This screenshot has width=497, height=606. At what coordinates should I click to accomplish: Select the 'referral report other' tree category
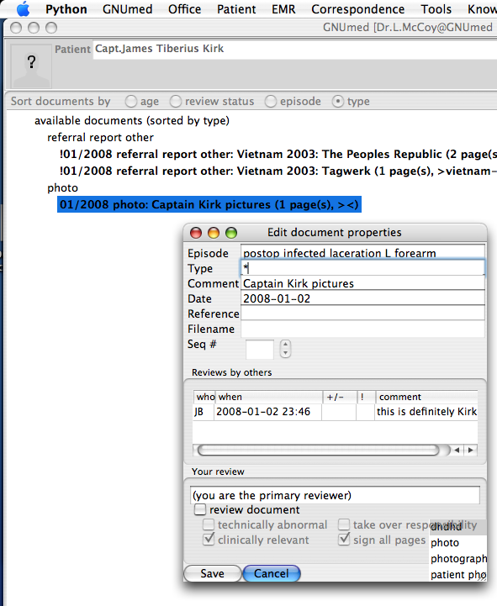coord(100,138)
